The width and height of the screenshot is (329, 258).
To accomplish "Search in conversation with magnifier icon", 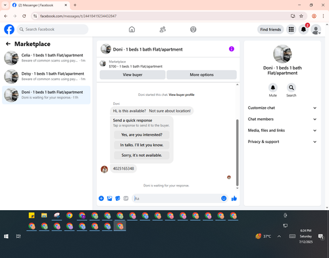I will click(291, 88).
